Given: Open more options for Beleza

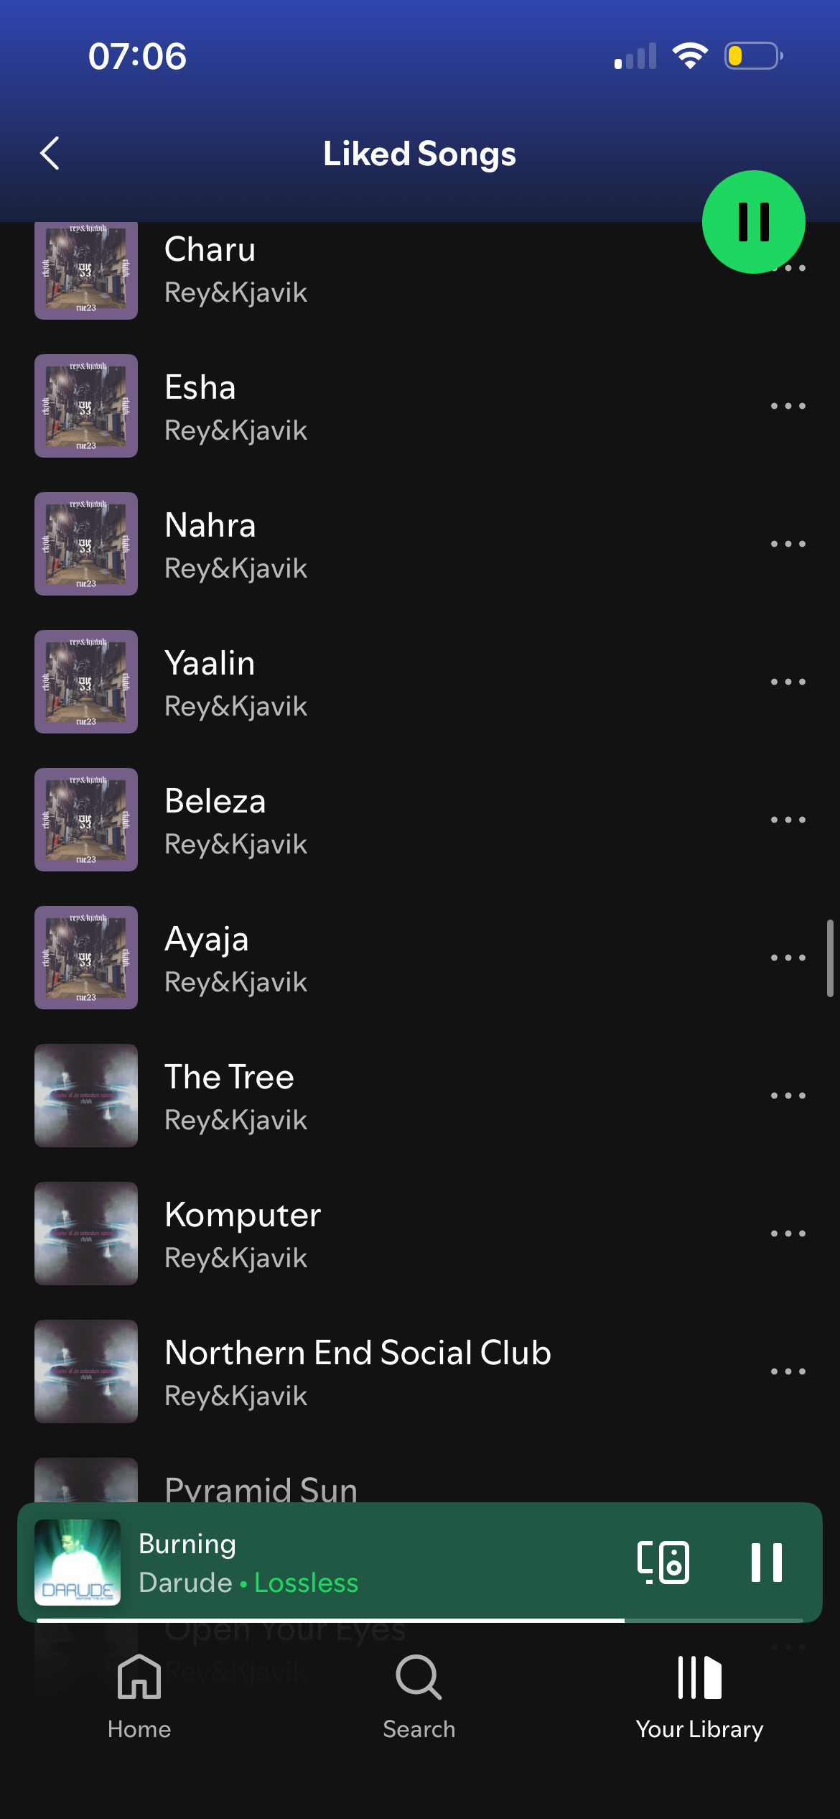Looking at the screenshot, I should pyautogui.click(x=788, y=820).
